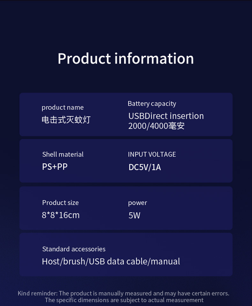
Task: Click the word "Host" in accessories
Action: click(x=51, y=262)
